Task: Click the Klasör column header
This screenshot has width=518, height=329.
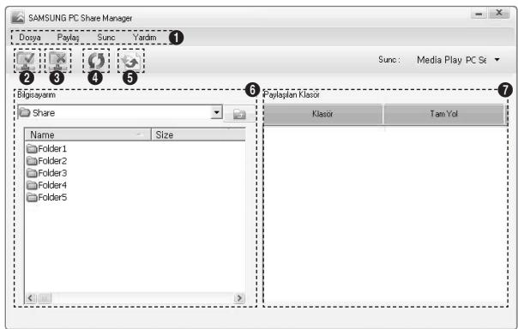Action: coord(322,114)
